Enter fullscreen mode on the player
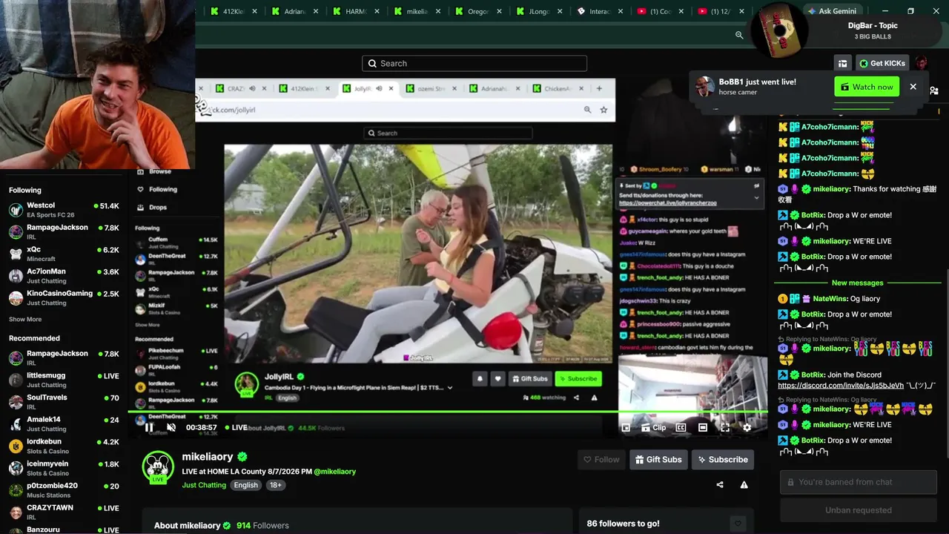 pos(725,427)
